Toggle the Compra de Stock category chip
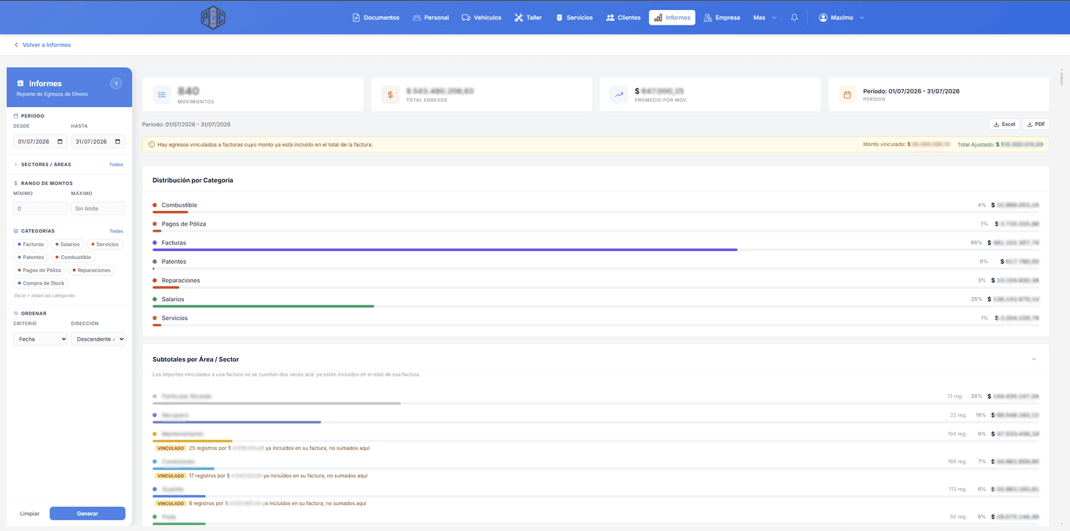 (41, 283)
